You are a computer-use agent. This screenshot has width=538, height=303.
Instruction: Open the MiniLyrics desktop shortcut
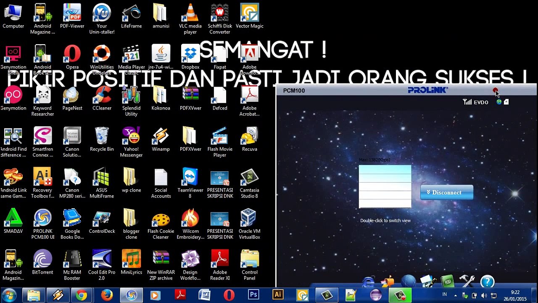[x=131, y=263]
